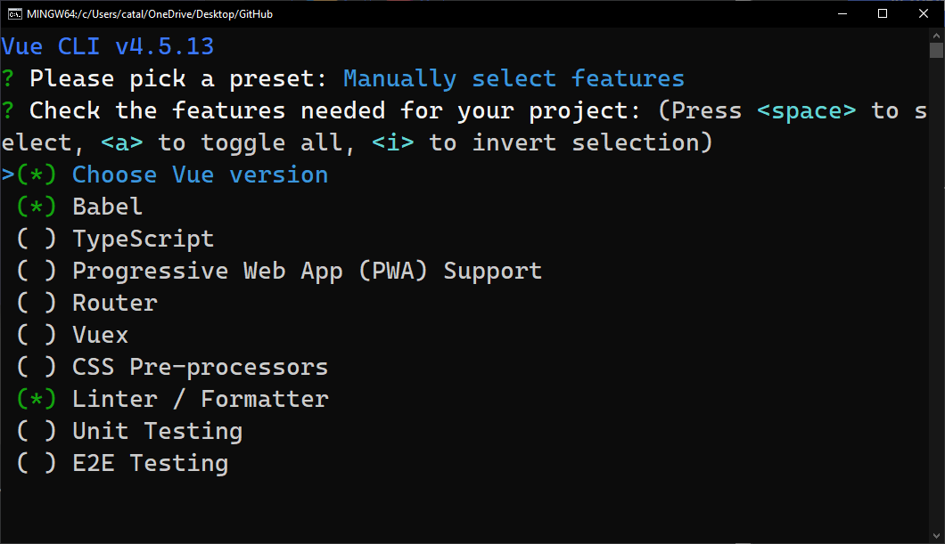945x544 pixels.
Task: Click the Manually select features text
Action: pyautogui.click(x=514, y=78)
